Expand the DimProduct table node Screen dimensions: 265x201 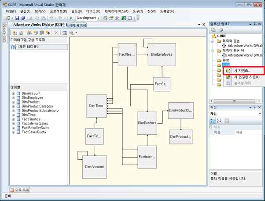pyautogui.click(x=13, y=102)
